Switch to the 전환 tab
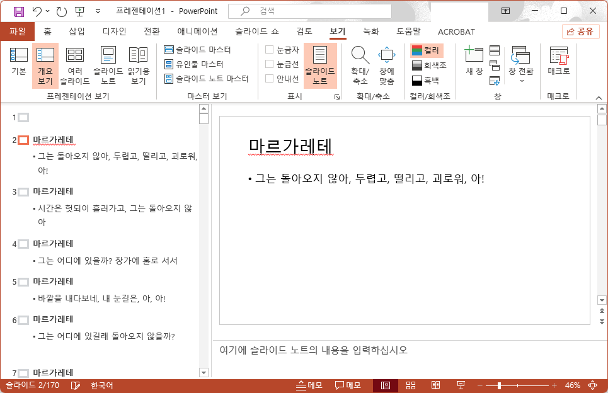This screenshot has height=393, width=608. (x=152, y=31)
